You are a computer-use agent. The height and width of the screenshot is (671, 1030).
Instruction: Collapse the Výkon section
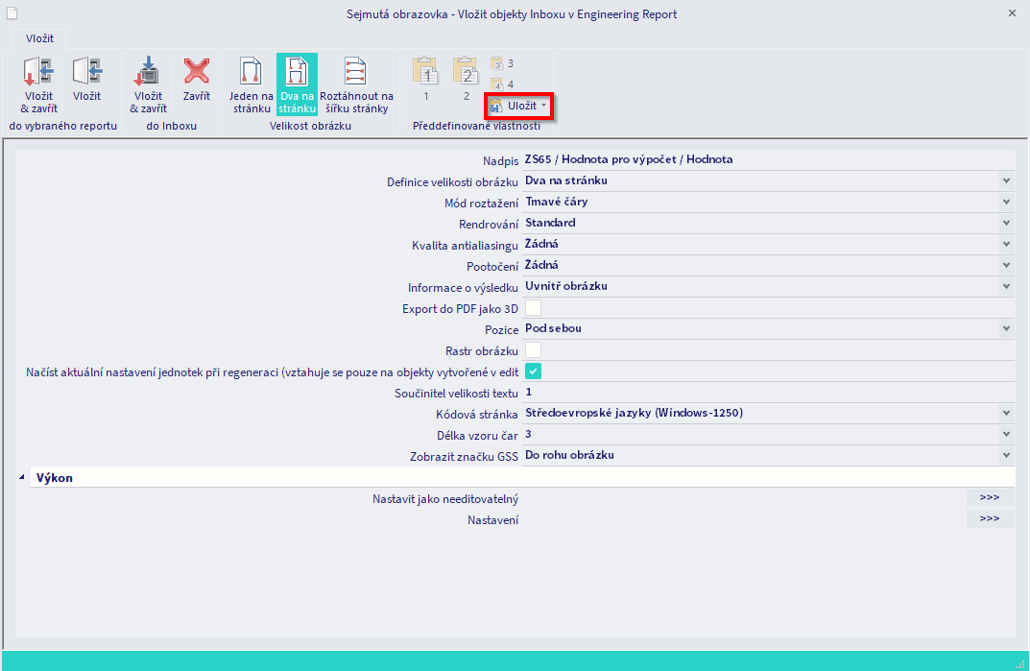[22, 477]
